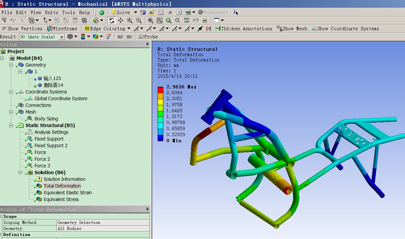This screenshot has width=405, height=239.
Task: Click the vector display arrows icon
Action: 108,37
